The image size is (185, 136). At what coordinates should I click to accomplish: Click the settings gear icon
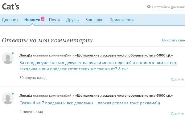149,6
